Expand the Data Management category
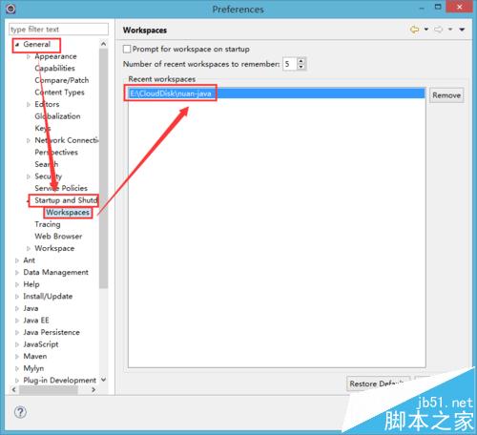 17,273
